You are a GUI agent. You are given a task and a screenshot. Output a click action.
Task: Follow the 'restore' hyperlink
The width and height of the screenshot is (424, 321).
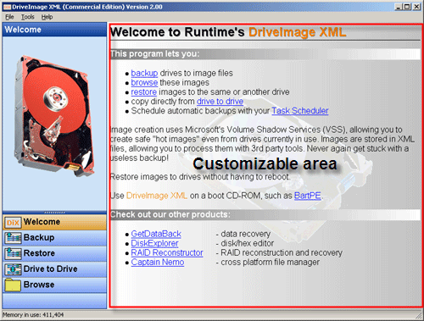coord(143,92)
